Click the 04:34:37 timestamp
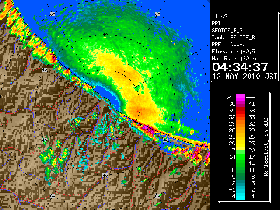Screen dimensions: 280x210 240,67
